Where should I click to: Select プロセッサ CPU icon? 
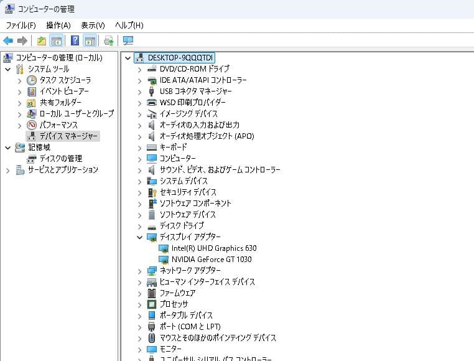coord(152,304)
